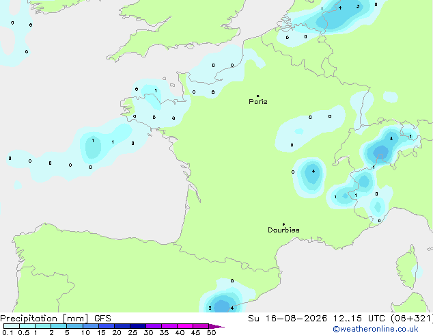Select the 10–15 mm legend swatch
This screenshot has height=335, width=433.
pyautogui.click(x=91, y=326)
